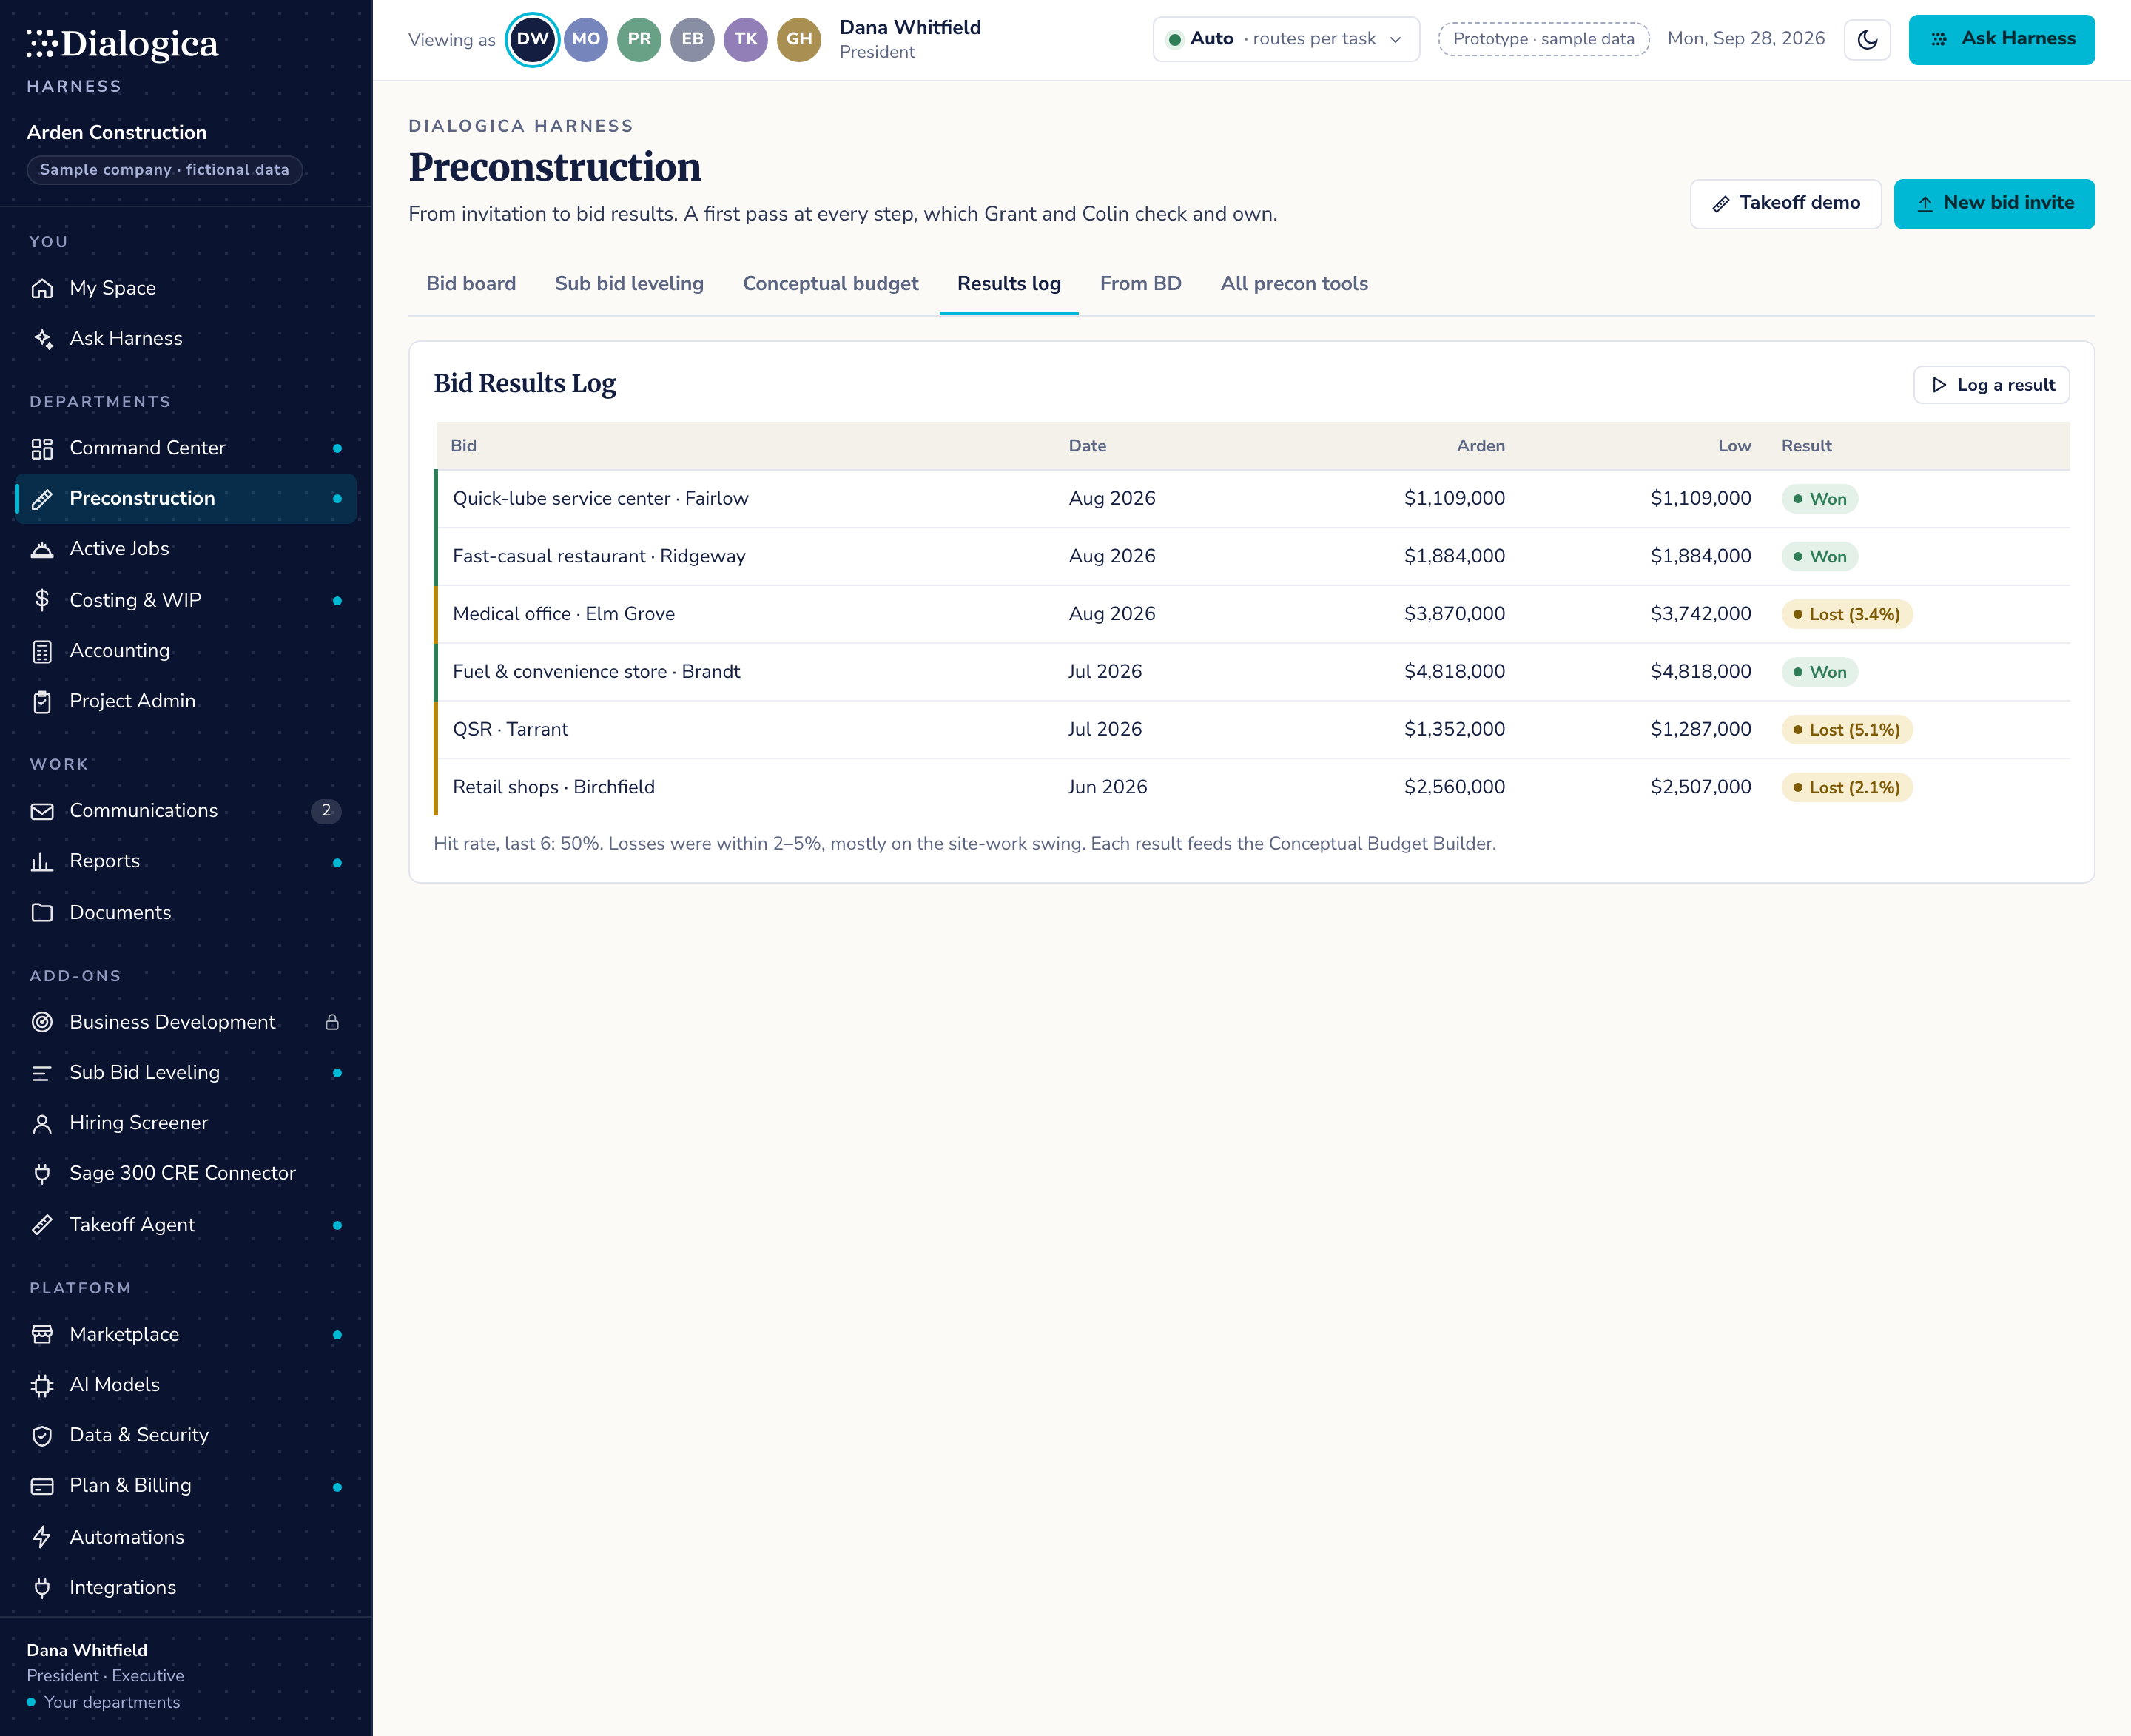This screenshot has width=2131, height=1736.
Task: Expand the Auto routes per task dropdown
Action: click(1286, 39)
